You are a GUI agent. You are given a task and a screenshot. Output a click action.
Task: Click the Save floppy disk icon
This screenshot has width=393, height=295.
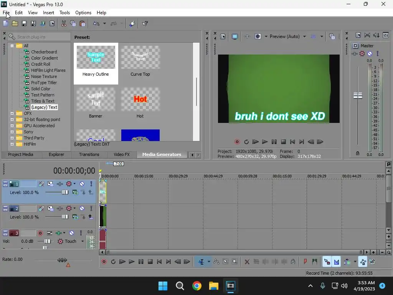click(x=24, y=23)
